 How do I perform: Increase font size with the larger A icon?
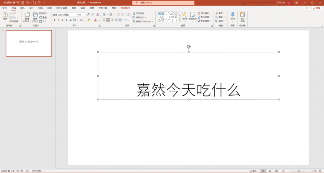(x=89, y=15)
